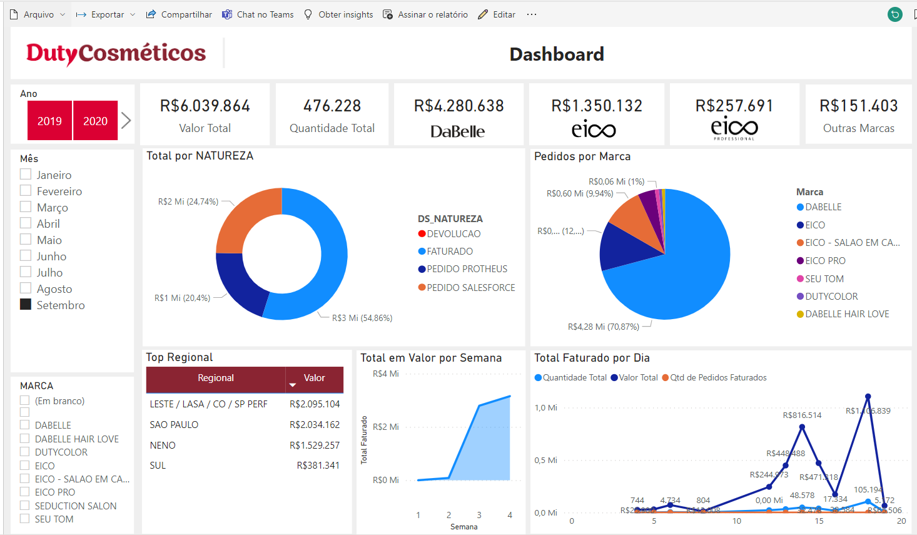This screenshot has width=917, height=535.
Task: Click the 476.228 Quantidade Total card
Action: coord(332,115)
